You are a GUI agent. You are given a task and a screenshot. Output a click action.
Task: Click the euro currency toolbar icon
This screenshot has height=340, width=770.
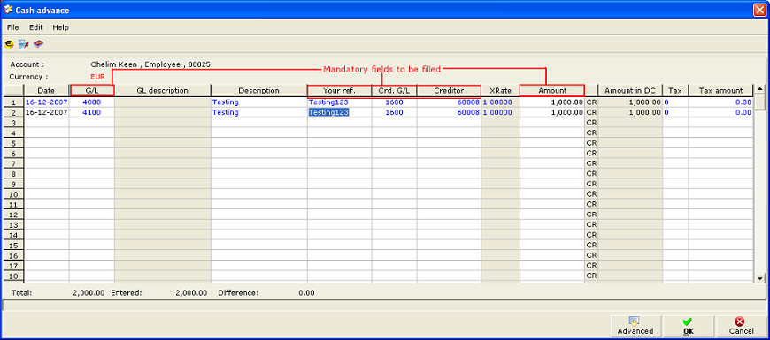[10, 44]
